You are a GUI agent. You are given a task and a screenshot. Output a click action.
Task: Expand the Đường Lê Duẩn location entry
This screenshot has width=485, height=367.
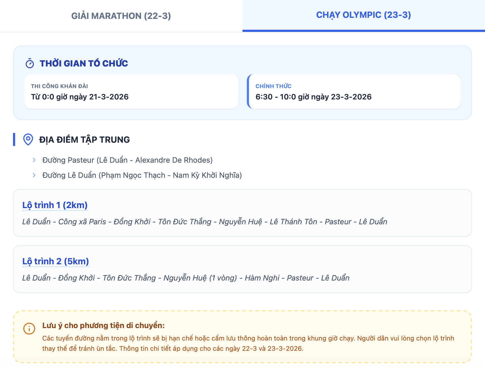coord(142,175)
